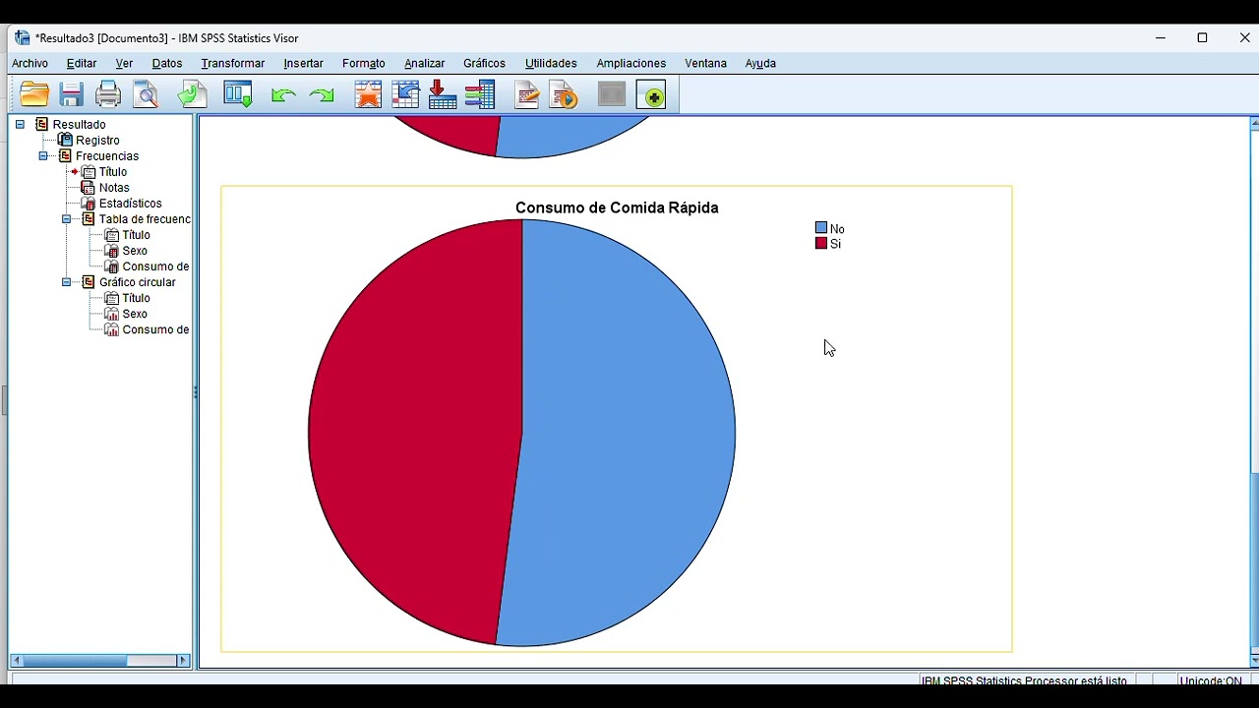Click outline pane scroll right arrow
Viewport: 1259px width, 708px height.
(183, 661)
